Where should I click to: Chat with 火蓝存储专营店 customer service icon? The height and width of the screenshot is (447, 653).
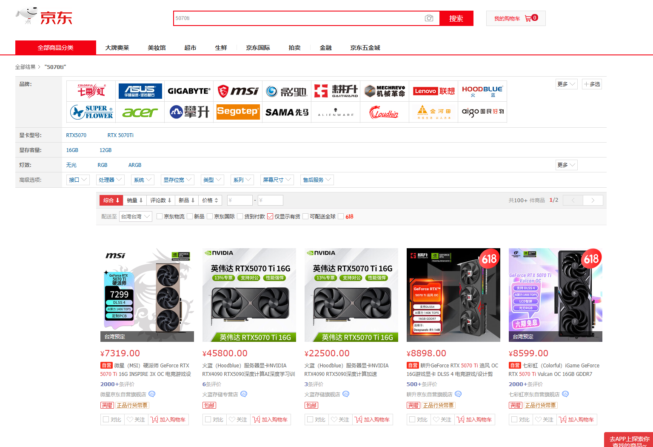[244, 394]
